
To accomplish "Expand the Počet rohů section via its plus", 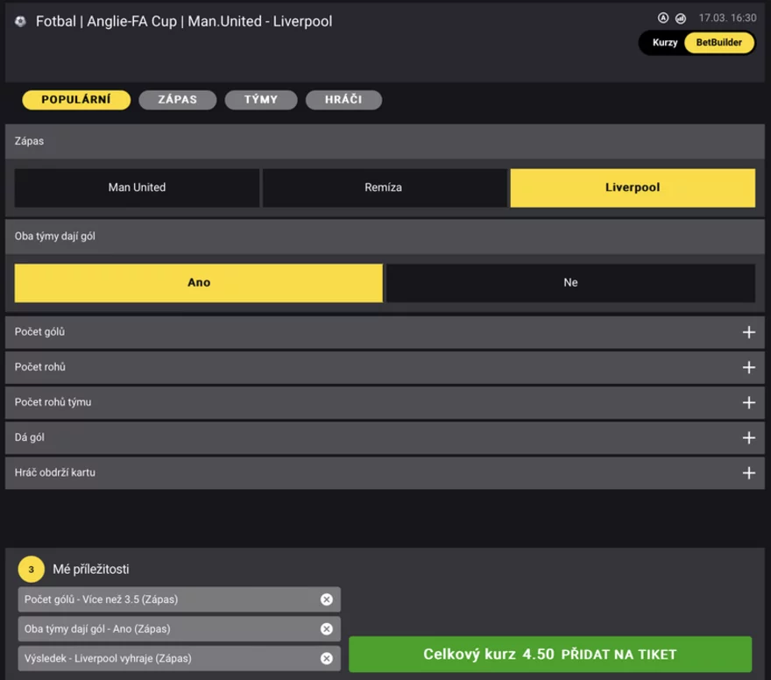I will pos(748,367).
